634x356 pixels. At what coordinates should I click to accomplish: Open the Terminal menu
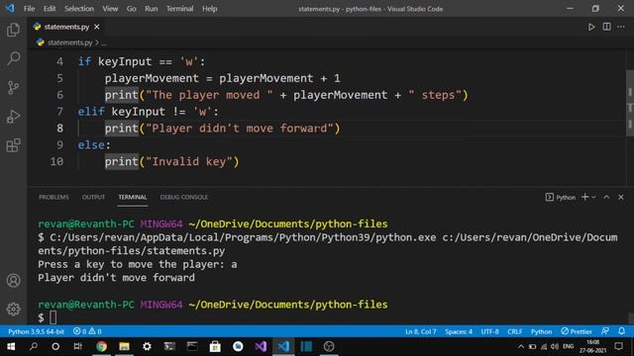tap(179, 9)
